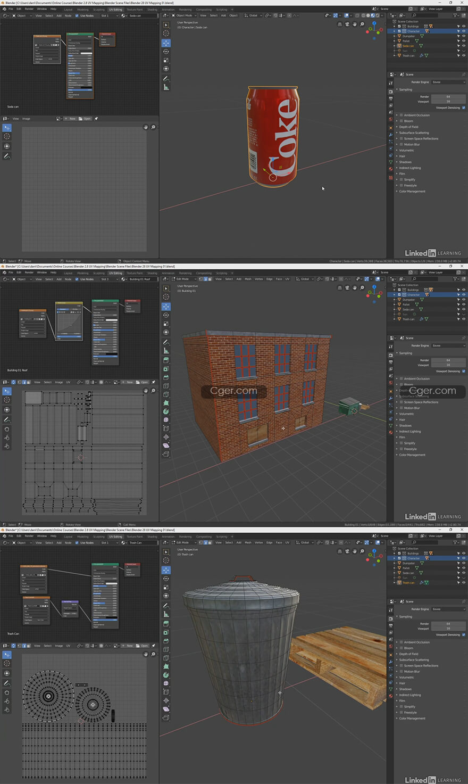Select UV Grab sculpt tool in trash can screenshot

pyautogui.click(x=7, y=692)
